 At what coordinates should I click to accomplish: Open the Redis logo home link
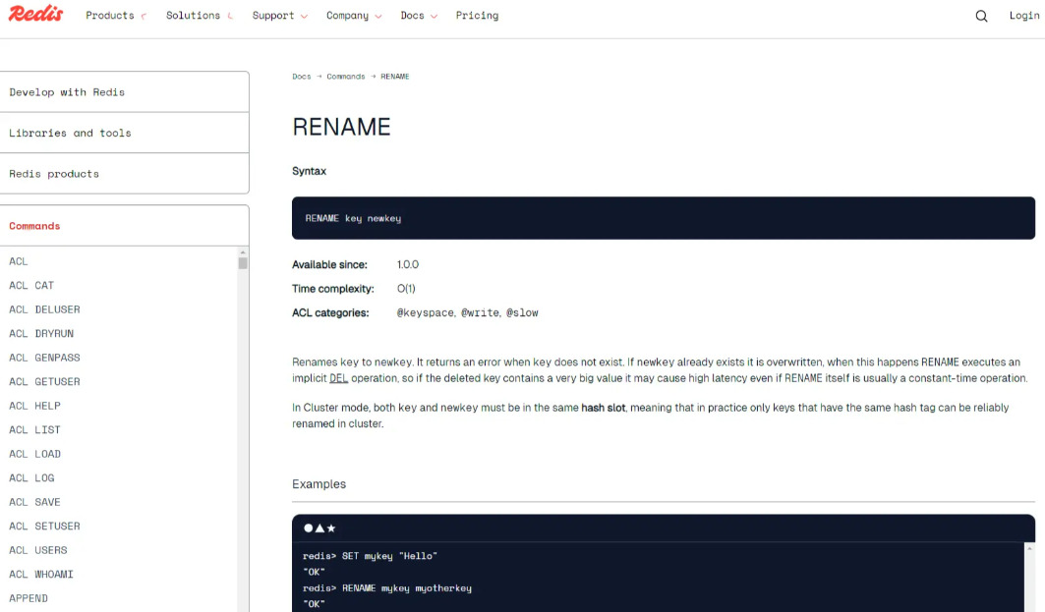pyautogui.click(x=36, y=14)
